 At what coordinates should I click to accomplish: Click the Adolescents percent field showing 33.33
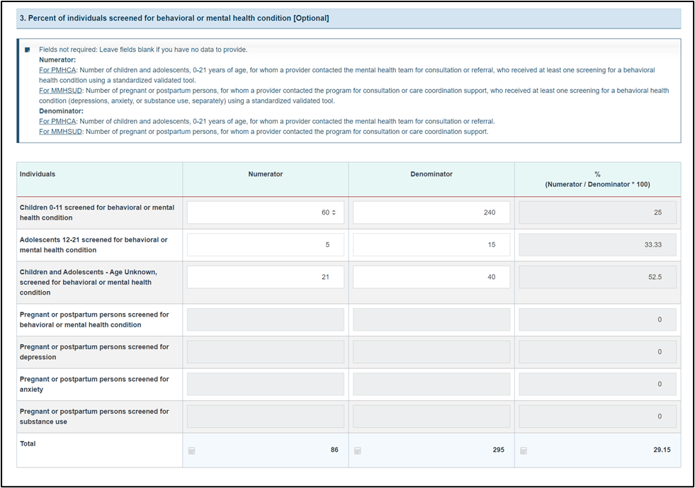597,244
